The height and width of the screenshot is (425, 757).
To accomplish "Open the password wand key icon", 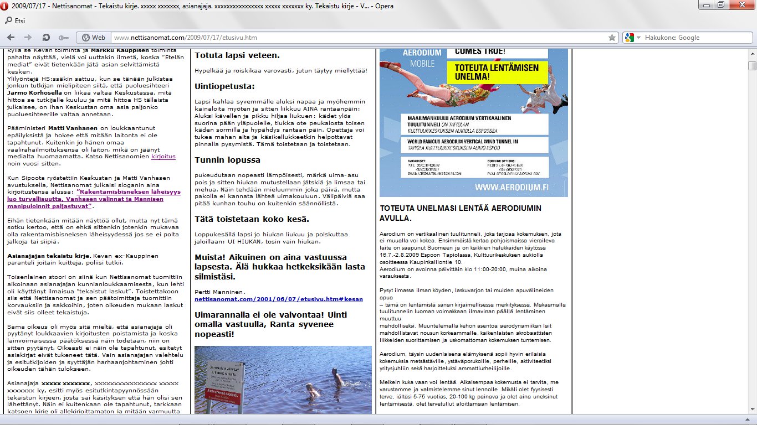I will click(x=64, y=38).
